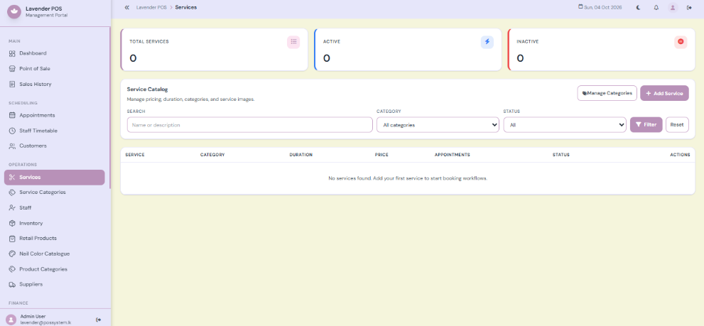Apply the Filter button
Viewport: 704px width, 326px height.
[646, 125]
